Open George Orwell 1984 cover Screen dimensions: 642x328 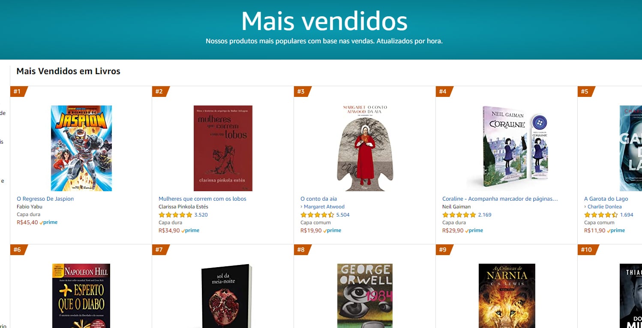[x=365, y=296]
